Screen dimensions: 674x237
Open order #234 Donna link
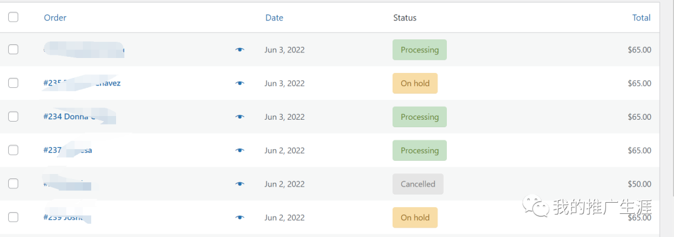[79, 117]
